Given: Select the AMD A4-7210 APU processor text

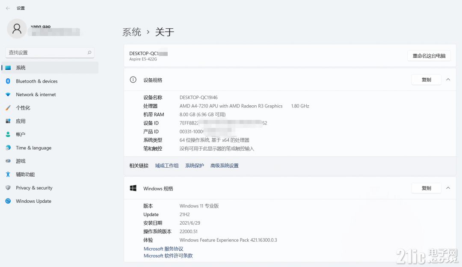Looking at the screenshot, I should point(231,106).
